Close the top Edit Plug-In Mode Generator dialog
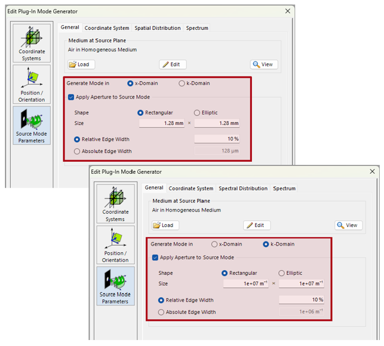This screenshot has width=384, height=346. click(x=288, y=11)
